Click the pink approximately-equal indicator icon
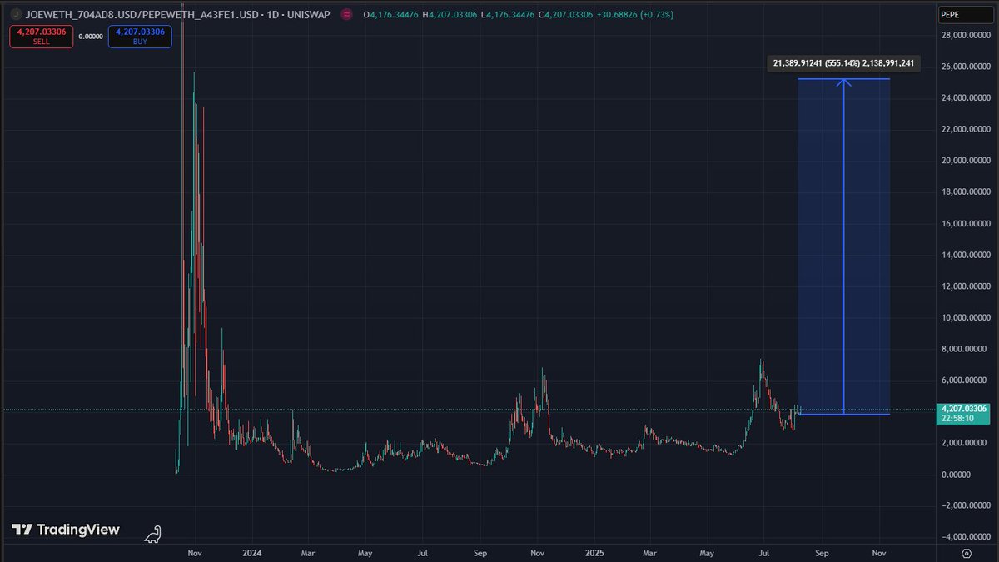The width and height of the screenshot is (999, 562). pos(346,15)
